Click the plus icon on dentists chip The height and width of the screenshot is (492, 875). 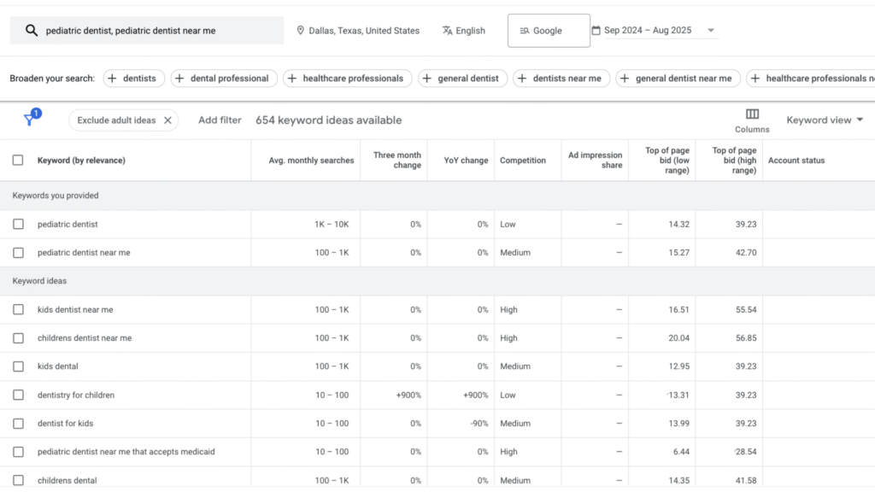click(113, 79)
